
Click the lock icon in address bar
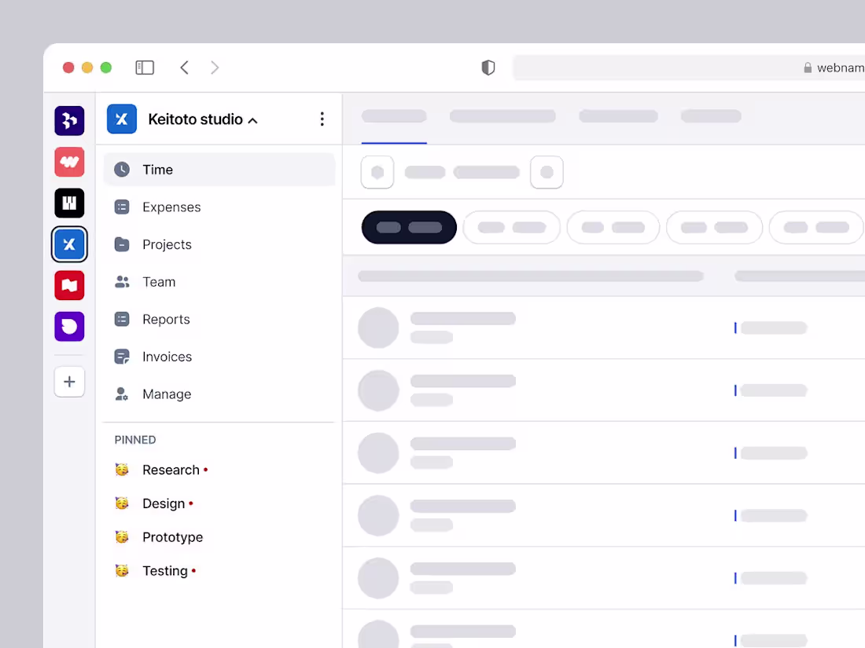click(808, 68)
